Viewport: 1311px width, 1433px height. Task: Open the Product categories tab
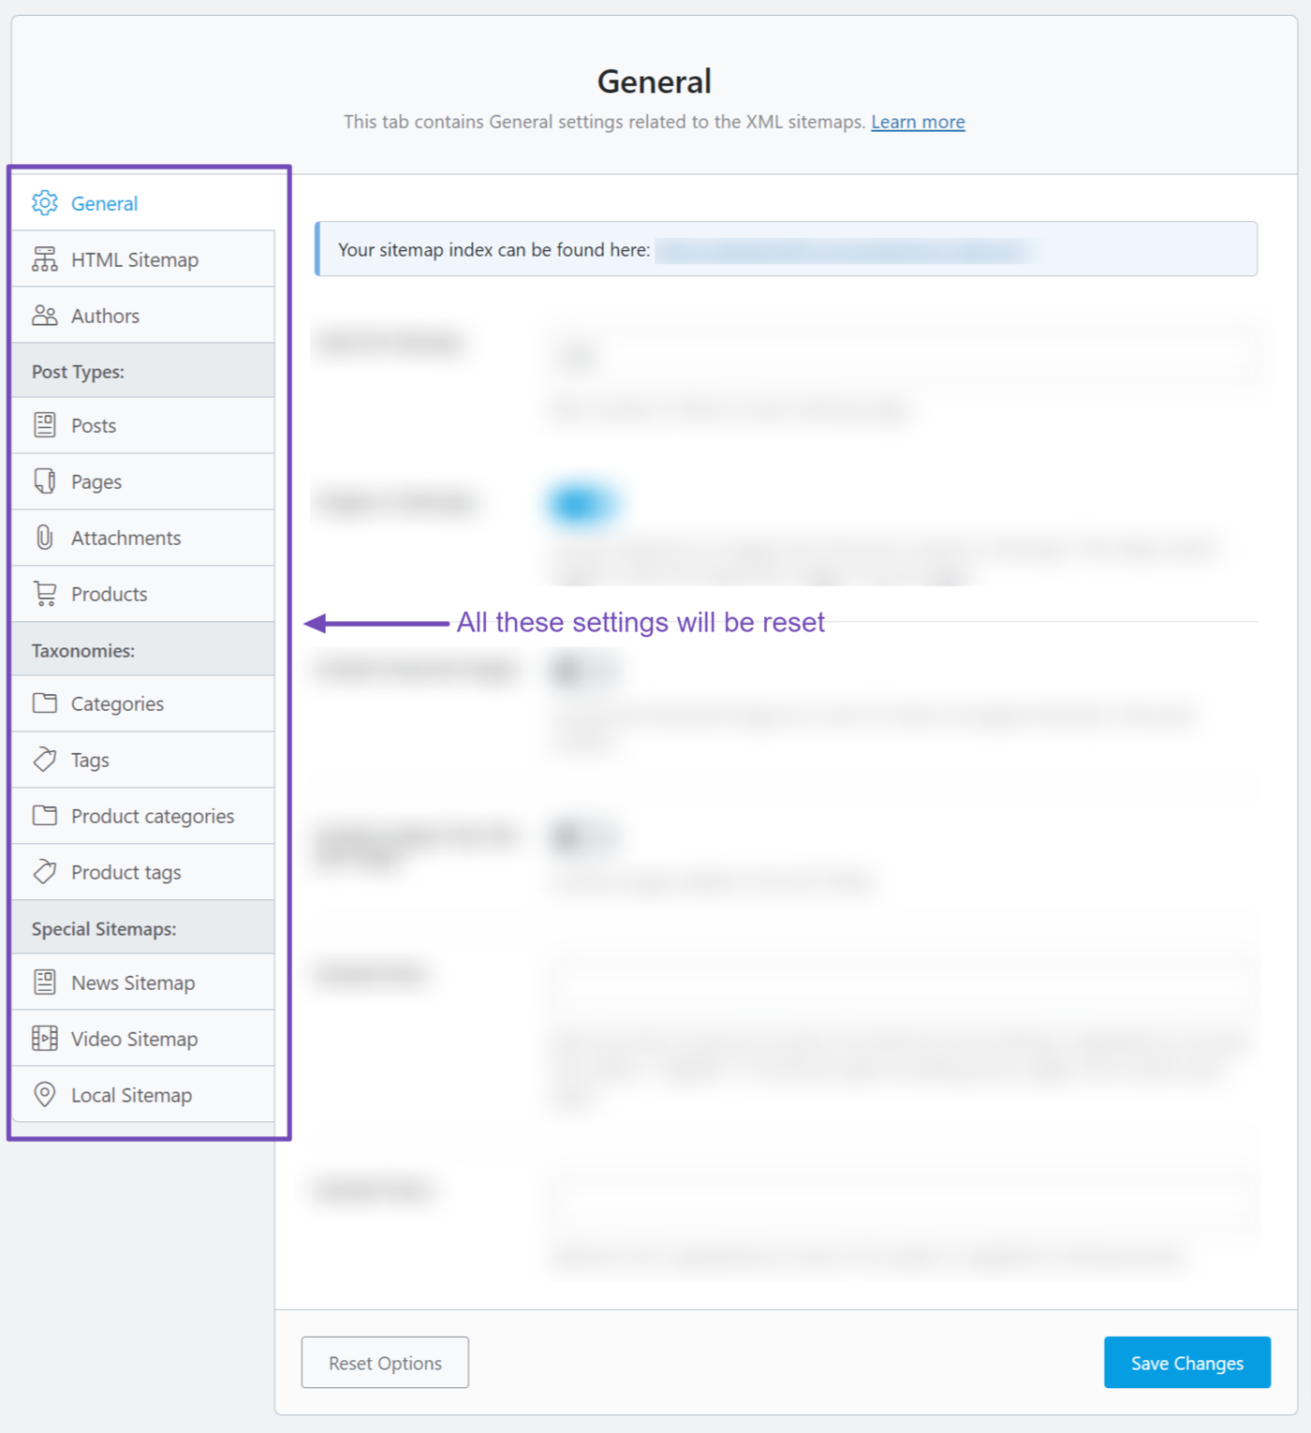143,817
